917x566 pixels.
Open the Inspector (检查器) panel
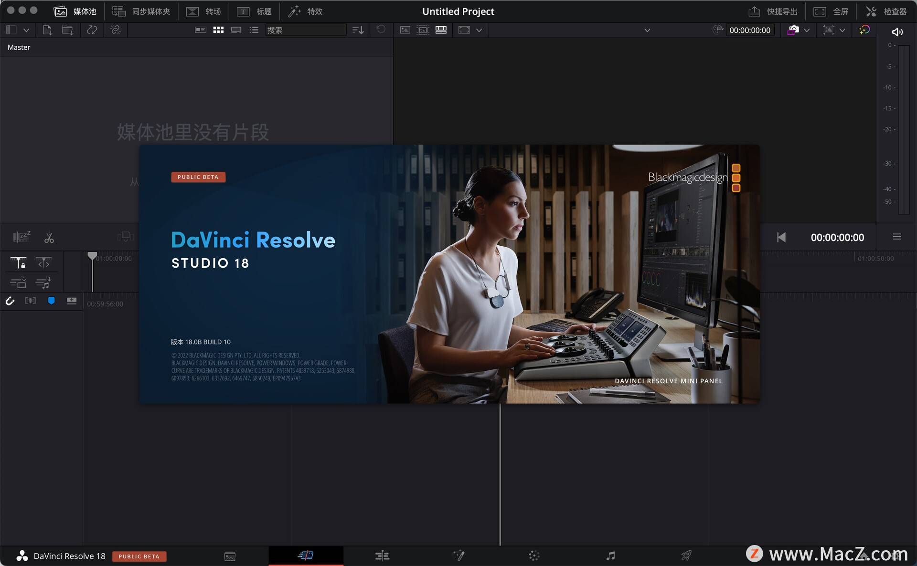pos(886,11)
